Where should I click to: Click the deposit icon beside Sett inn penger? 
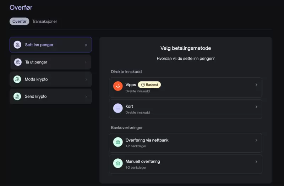coord(17,45)
